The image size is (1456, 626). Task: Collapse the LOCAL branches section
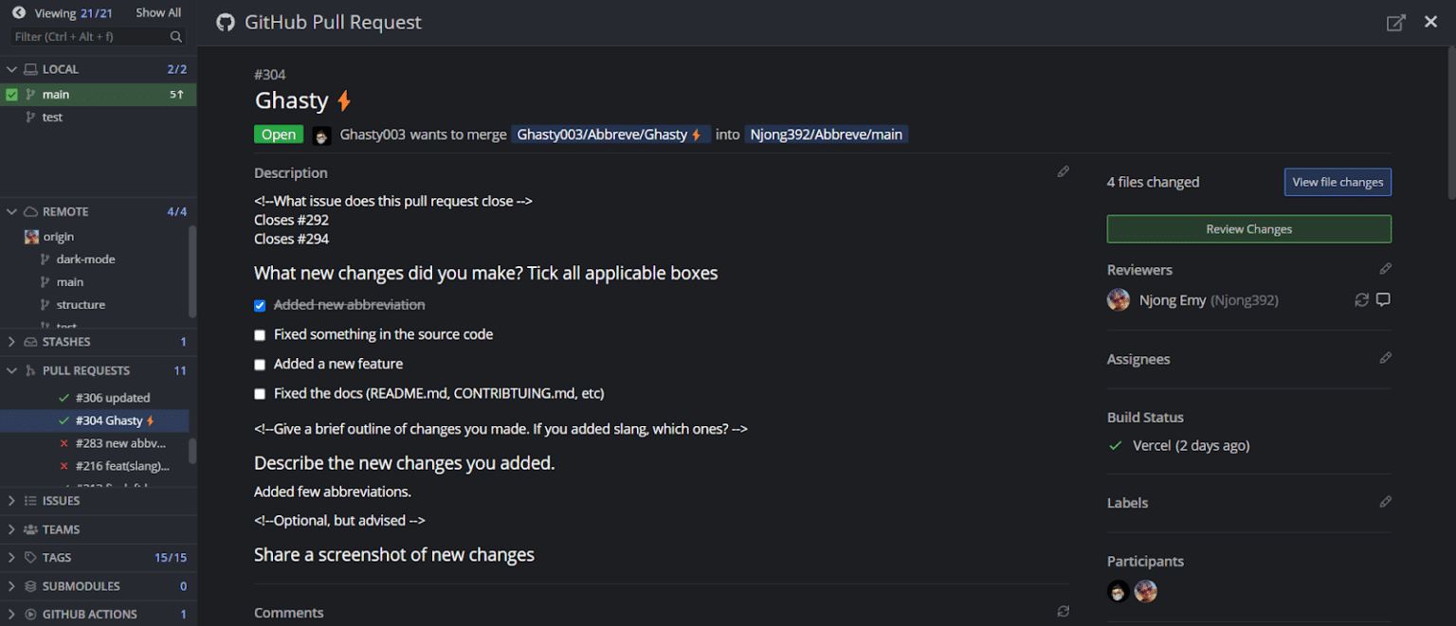(x=10, y=68)
